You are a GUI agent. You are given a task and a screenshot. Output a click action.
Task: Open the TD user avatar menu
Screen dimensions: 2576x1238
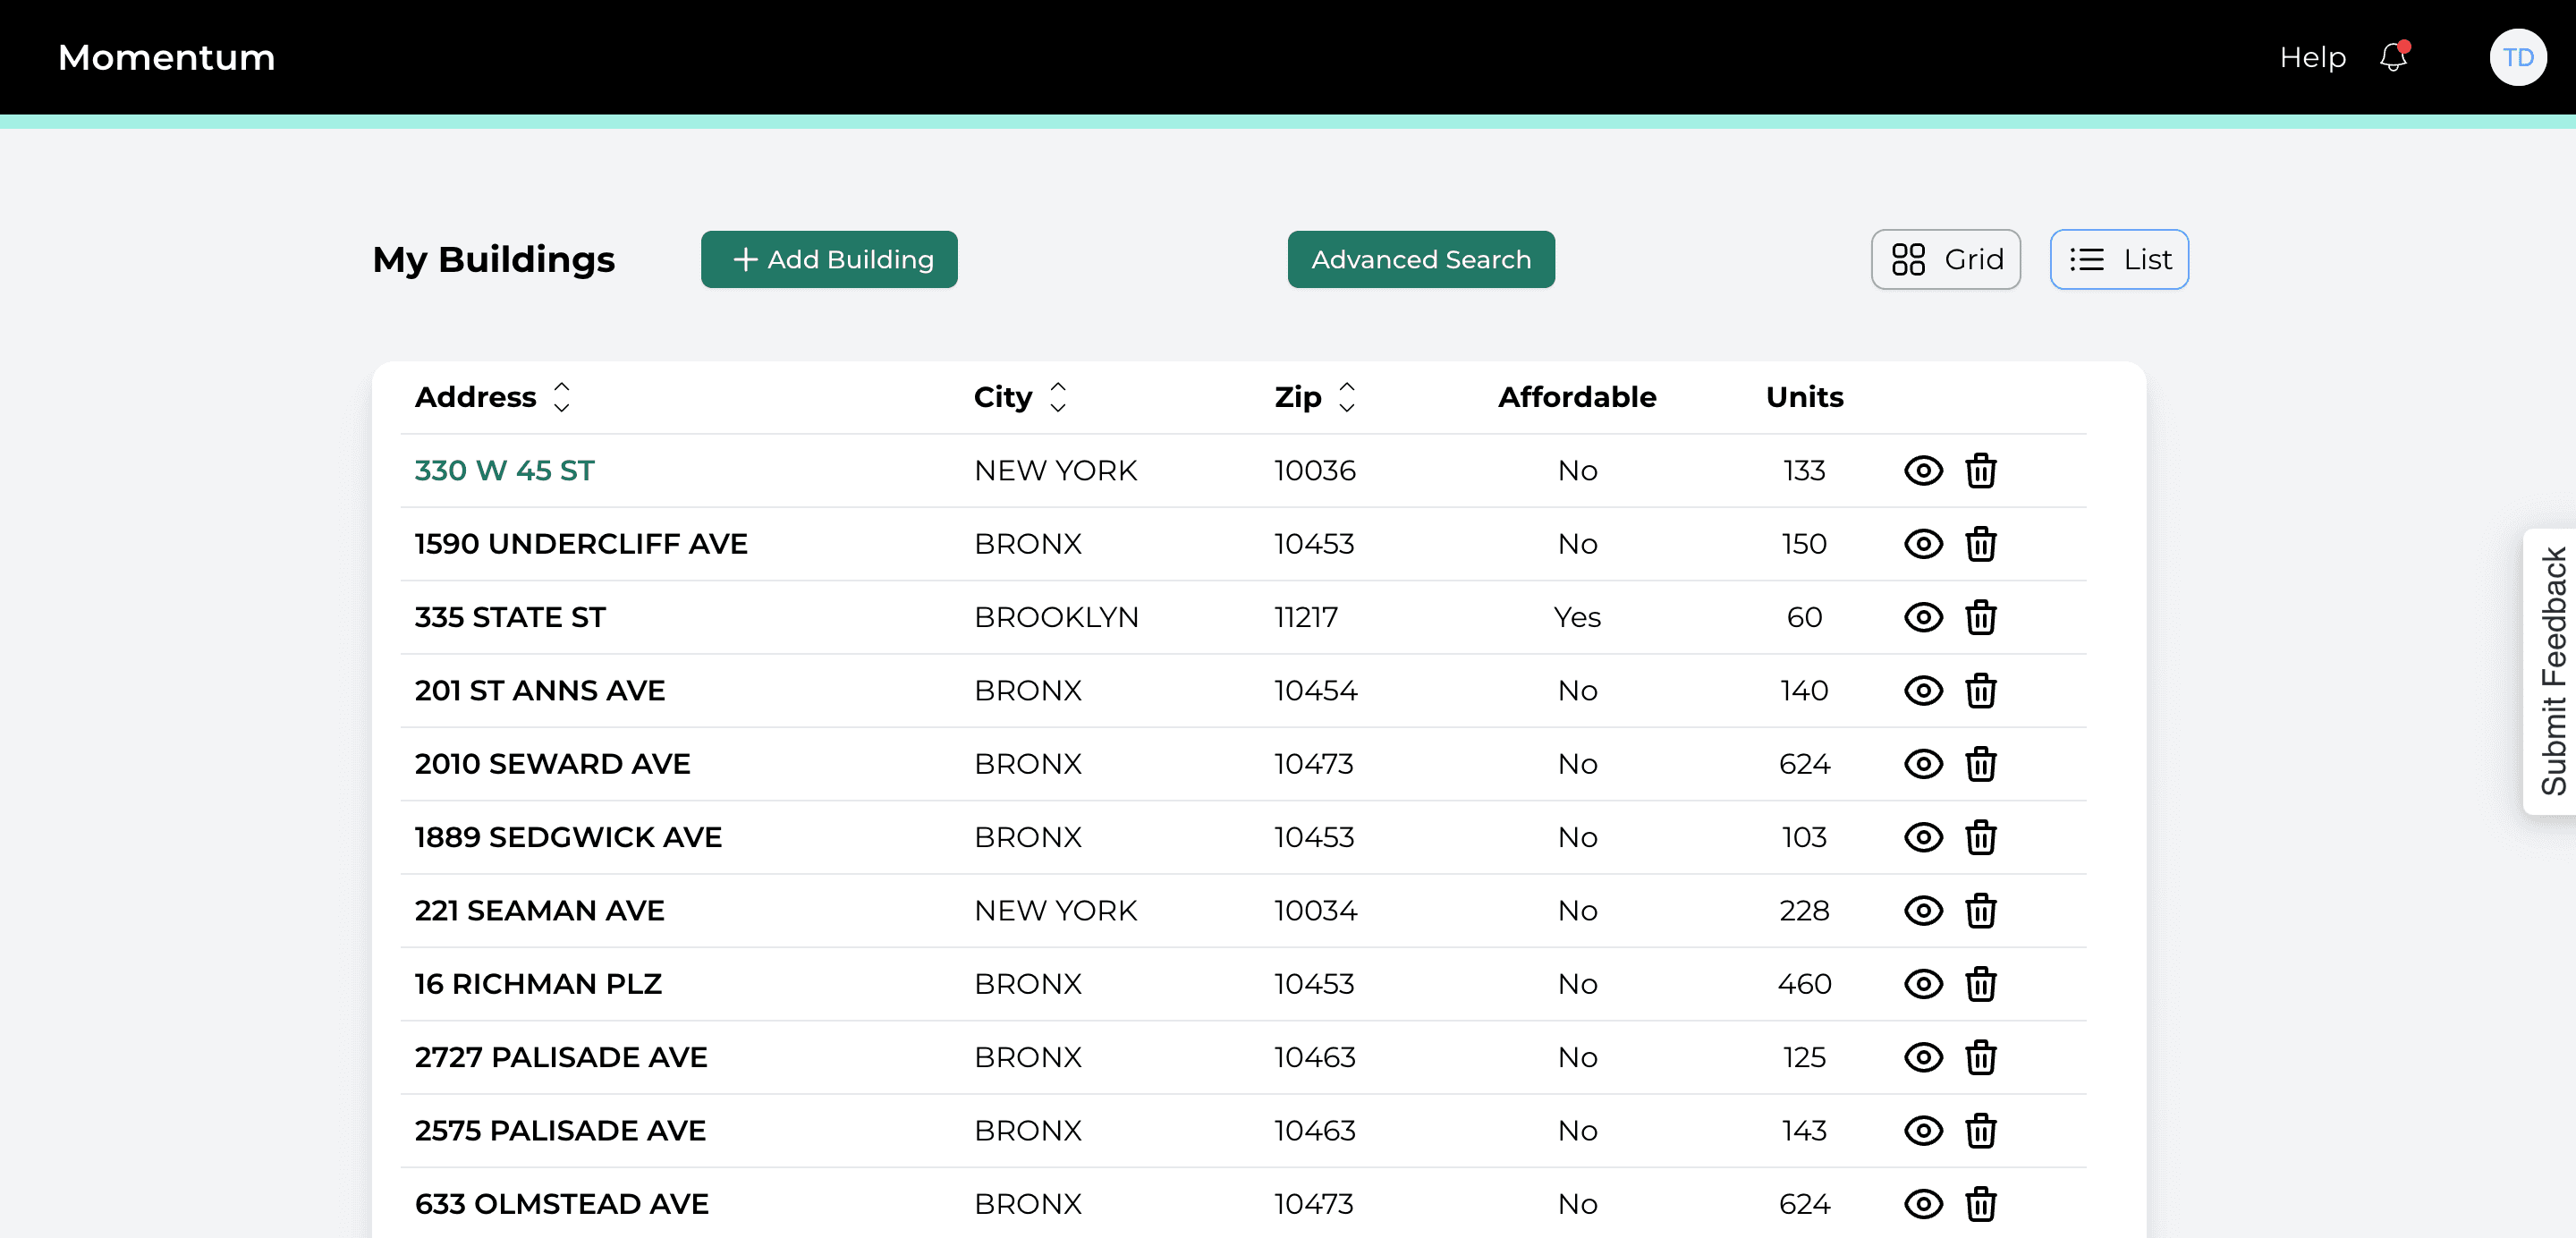[x=2517, y=57]
